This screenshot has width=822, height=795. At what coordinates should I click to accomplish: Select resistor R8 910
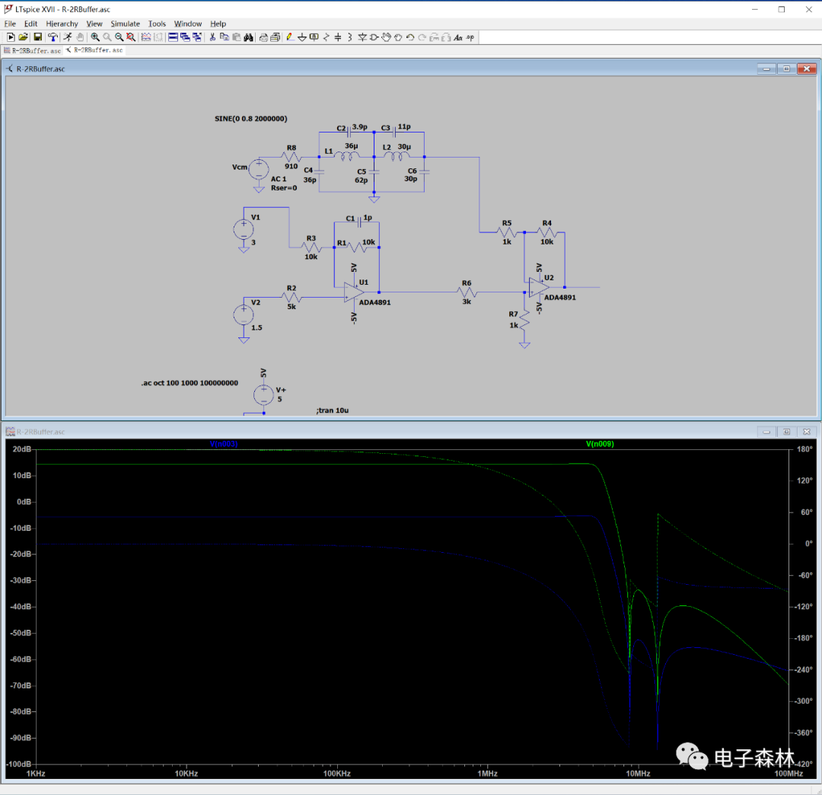pyautogui.click(x=291, y=157)
